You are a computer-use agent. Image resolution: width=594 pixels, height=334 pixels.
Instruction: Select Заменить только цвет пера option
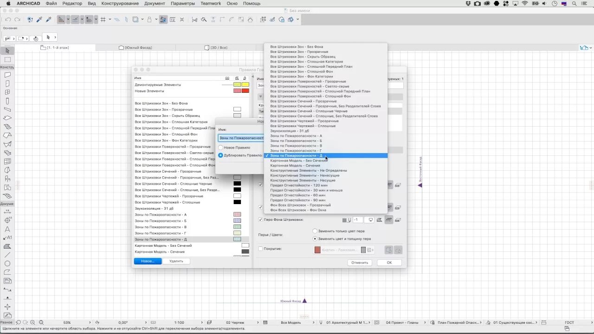coord(315,231)
